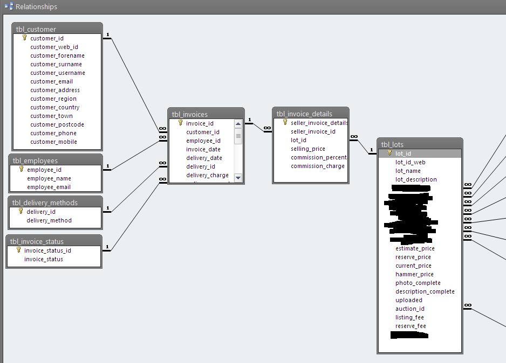Click the employee_name field
The width and height of the screenshot is (506, 363).
49,178
